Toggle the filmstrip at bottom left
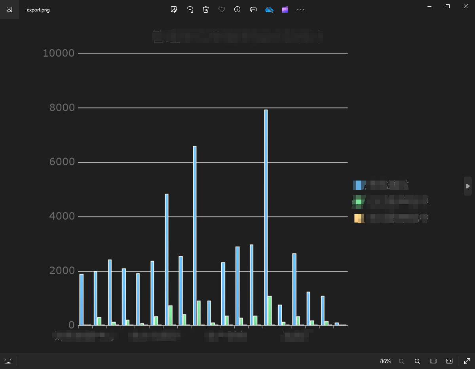Image resolution: width=475 pixels, height=369 pixels. click(x=8, y=361)
